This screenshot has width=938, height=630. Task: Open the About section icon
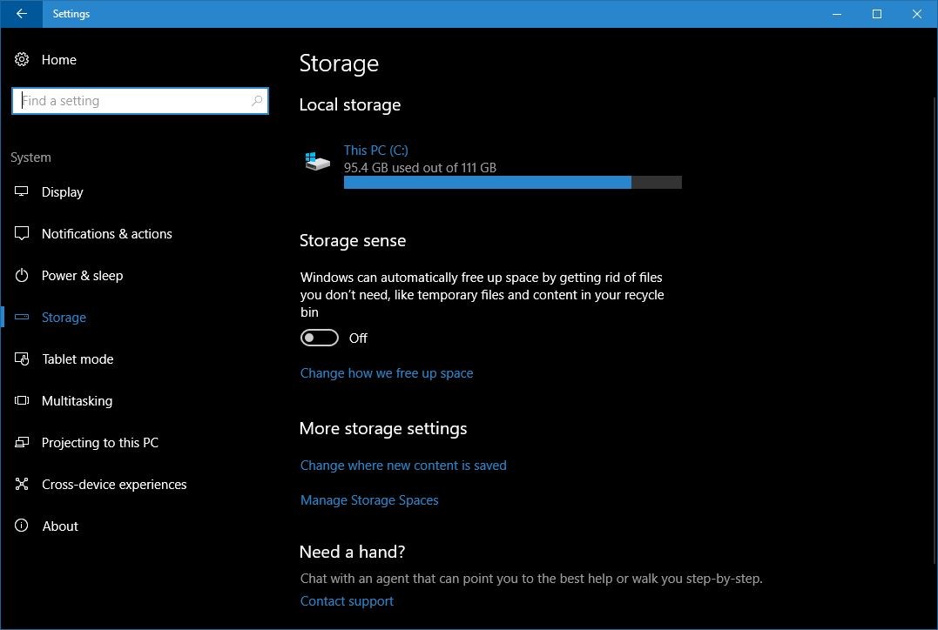(21, 526)
